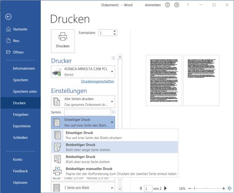Click the Einseitiger Druck list option icon

58,135
